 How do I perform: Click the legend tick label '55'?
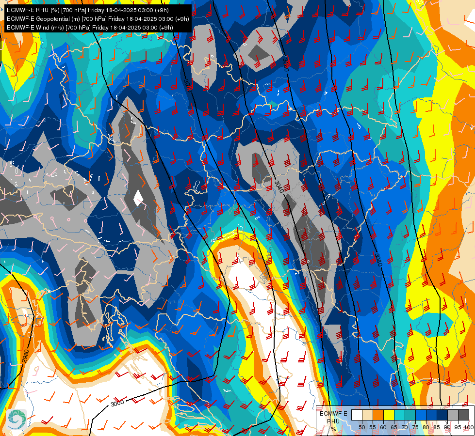(372, 427)
